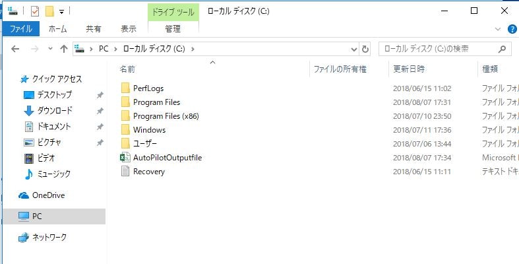This screenshot has height=264, width=519.
Task: Select the Program Files (x86) folder icon
Action: [125, 116]
